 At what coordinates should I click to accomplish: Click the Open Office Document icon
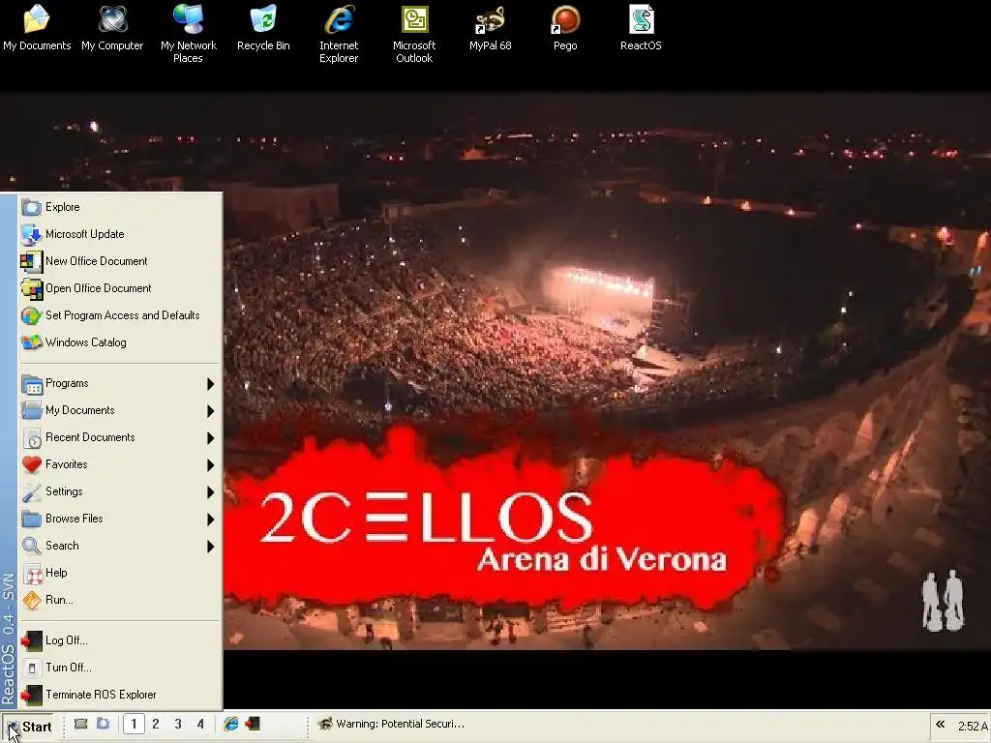pos(32,288)
